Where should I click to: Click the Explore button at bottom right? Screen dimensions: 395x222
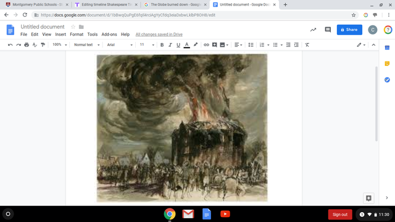click(368, 198)
